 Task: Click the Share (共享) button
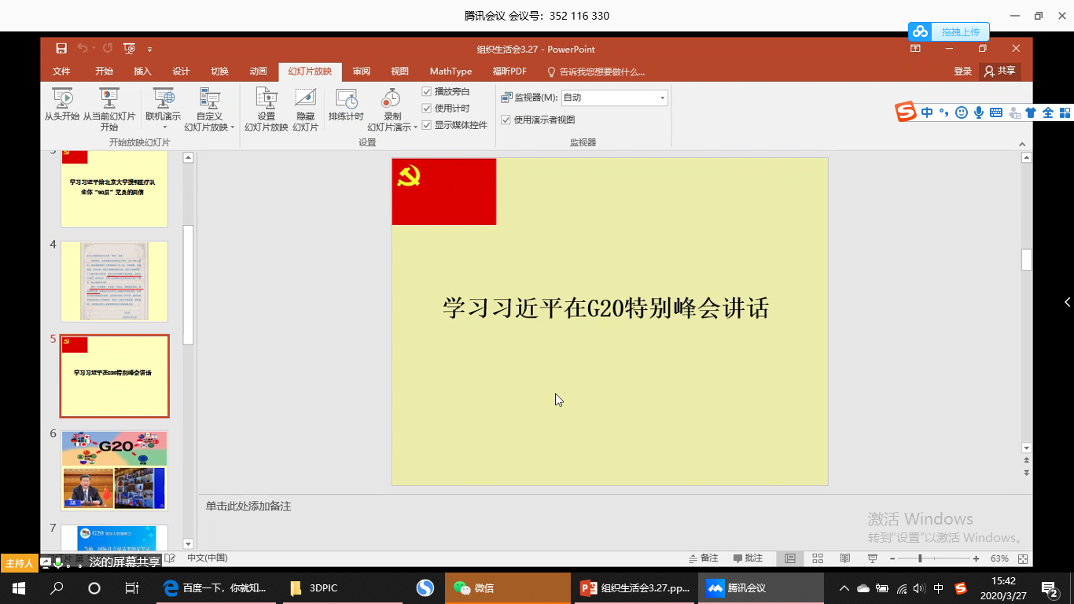coord(999,71)
